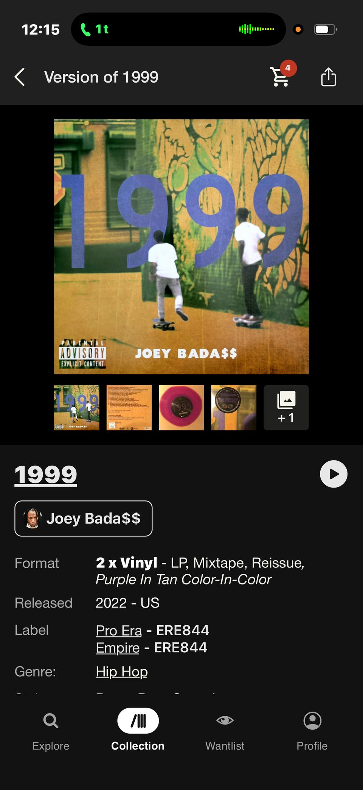Image resolution: width=363 pixels, height=790 pixels.
Task: Select the front cover thumbnail
Action: coord(77,408)
